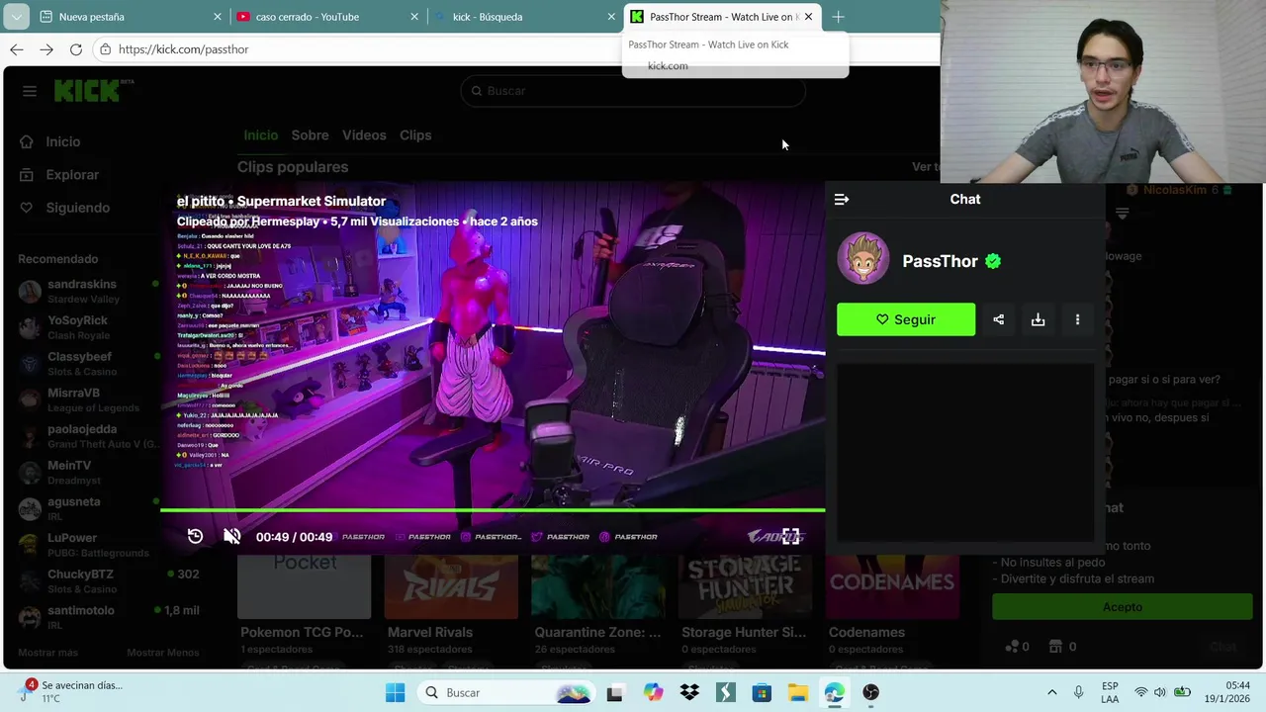This screenshot has width=1266, height=712.
Task: Open recommended channel MisrraVB
Action: tap(89, 400)
